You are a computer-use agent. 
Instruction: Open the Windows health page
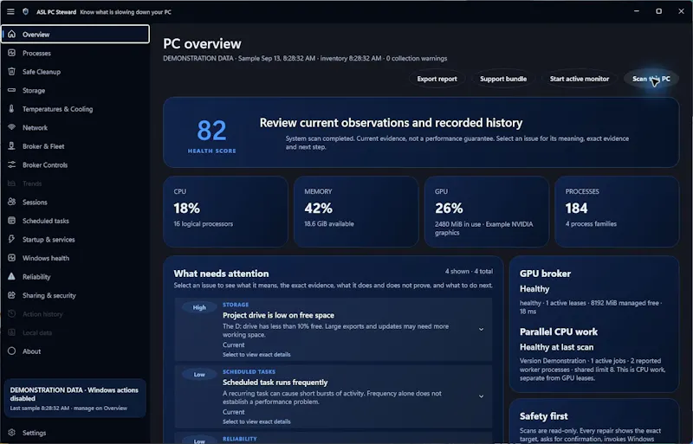click(x=75, y=258)
